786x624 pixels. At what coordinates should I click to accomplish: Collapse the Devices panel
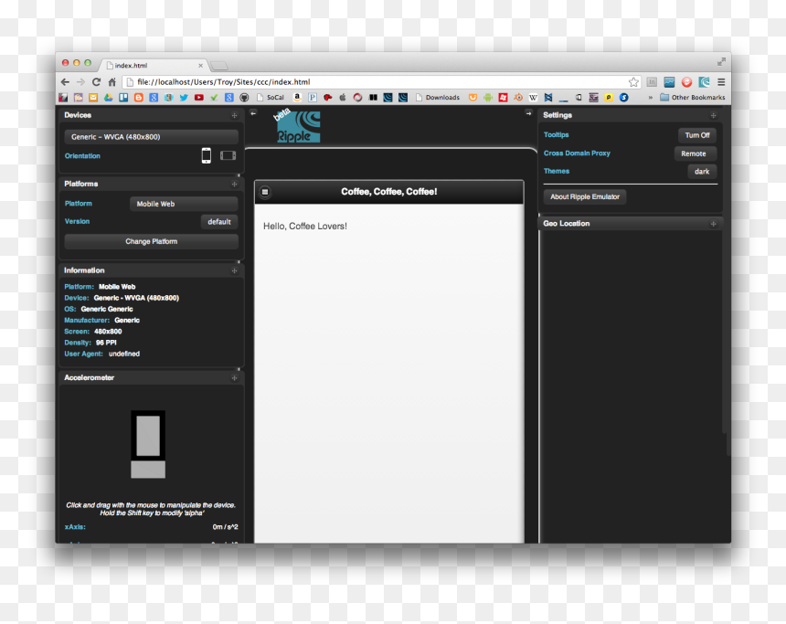(234, 115)
